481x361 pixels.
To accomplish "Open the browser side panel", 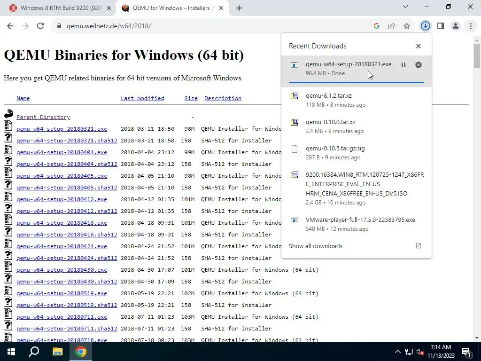I will tap(441, 26).
